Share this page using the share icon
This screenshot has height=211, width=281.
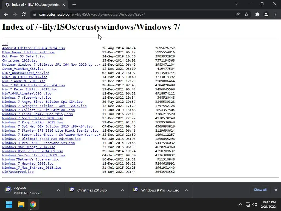click(x=238, y=14)
